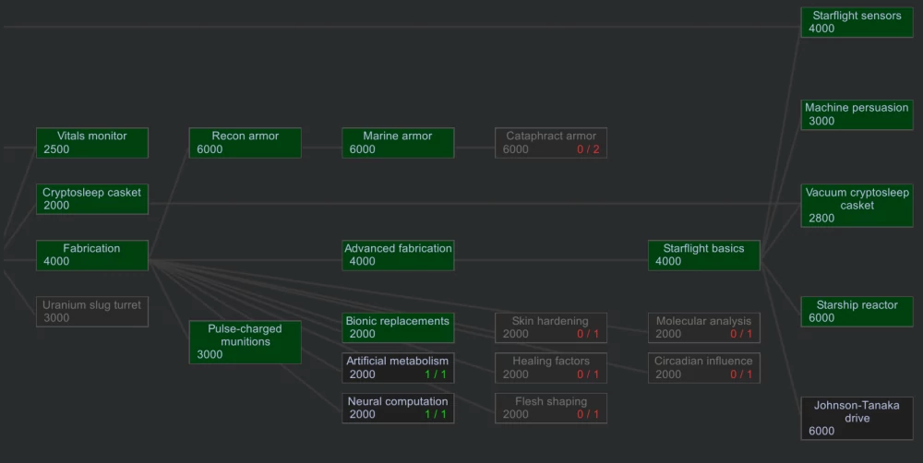
Task: Select the Bionic replacements research node
Action: (398, 327)
